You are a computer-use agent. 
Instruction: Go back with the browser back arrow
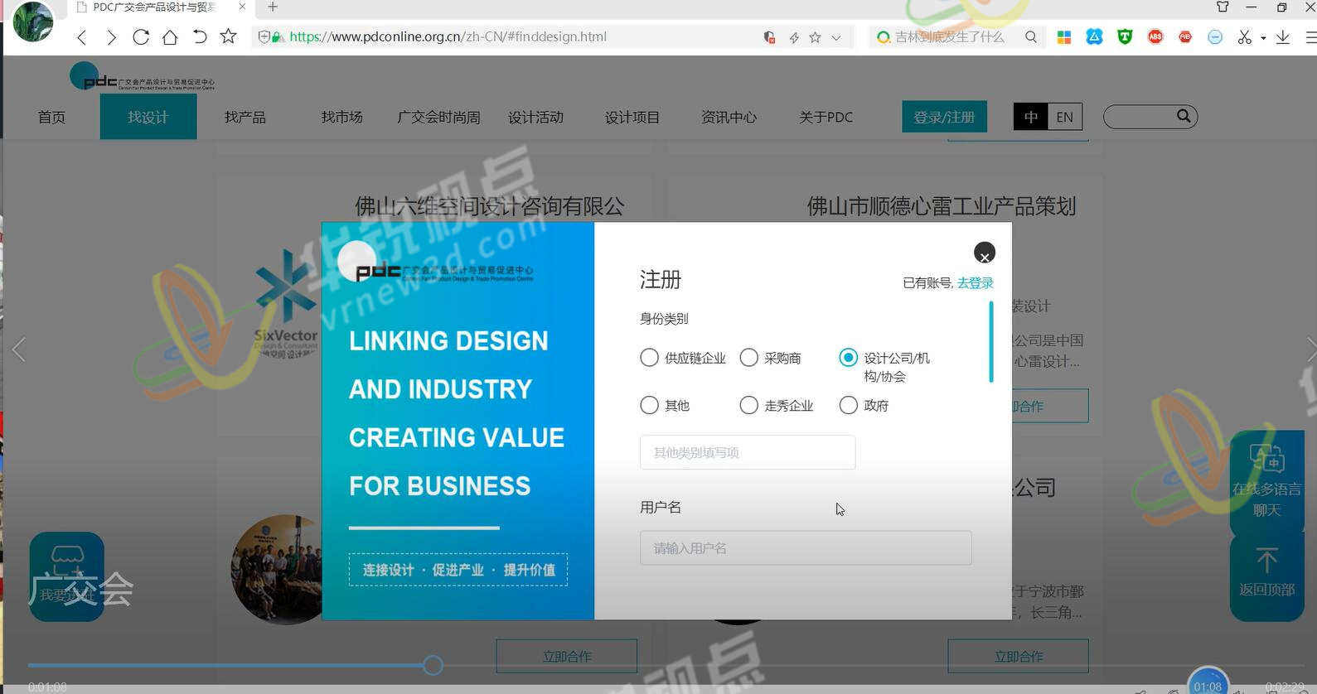coord(81,37)
